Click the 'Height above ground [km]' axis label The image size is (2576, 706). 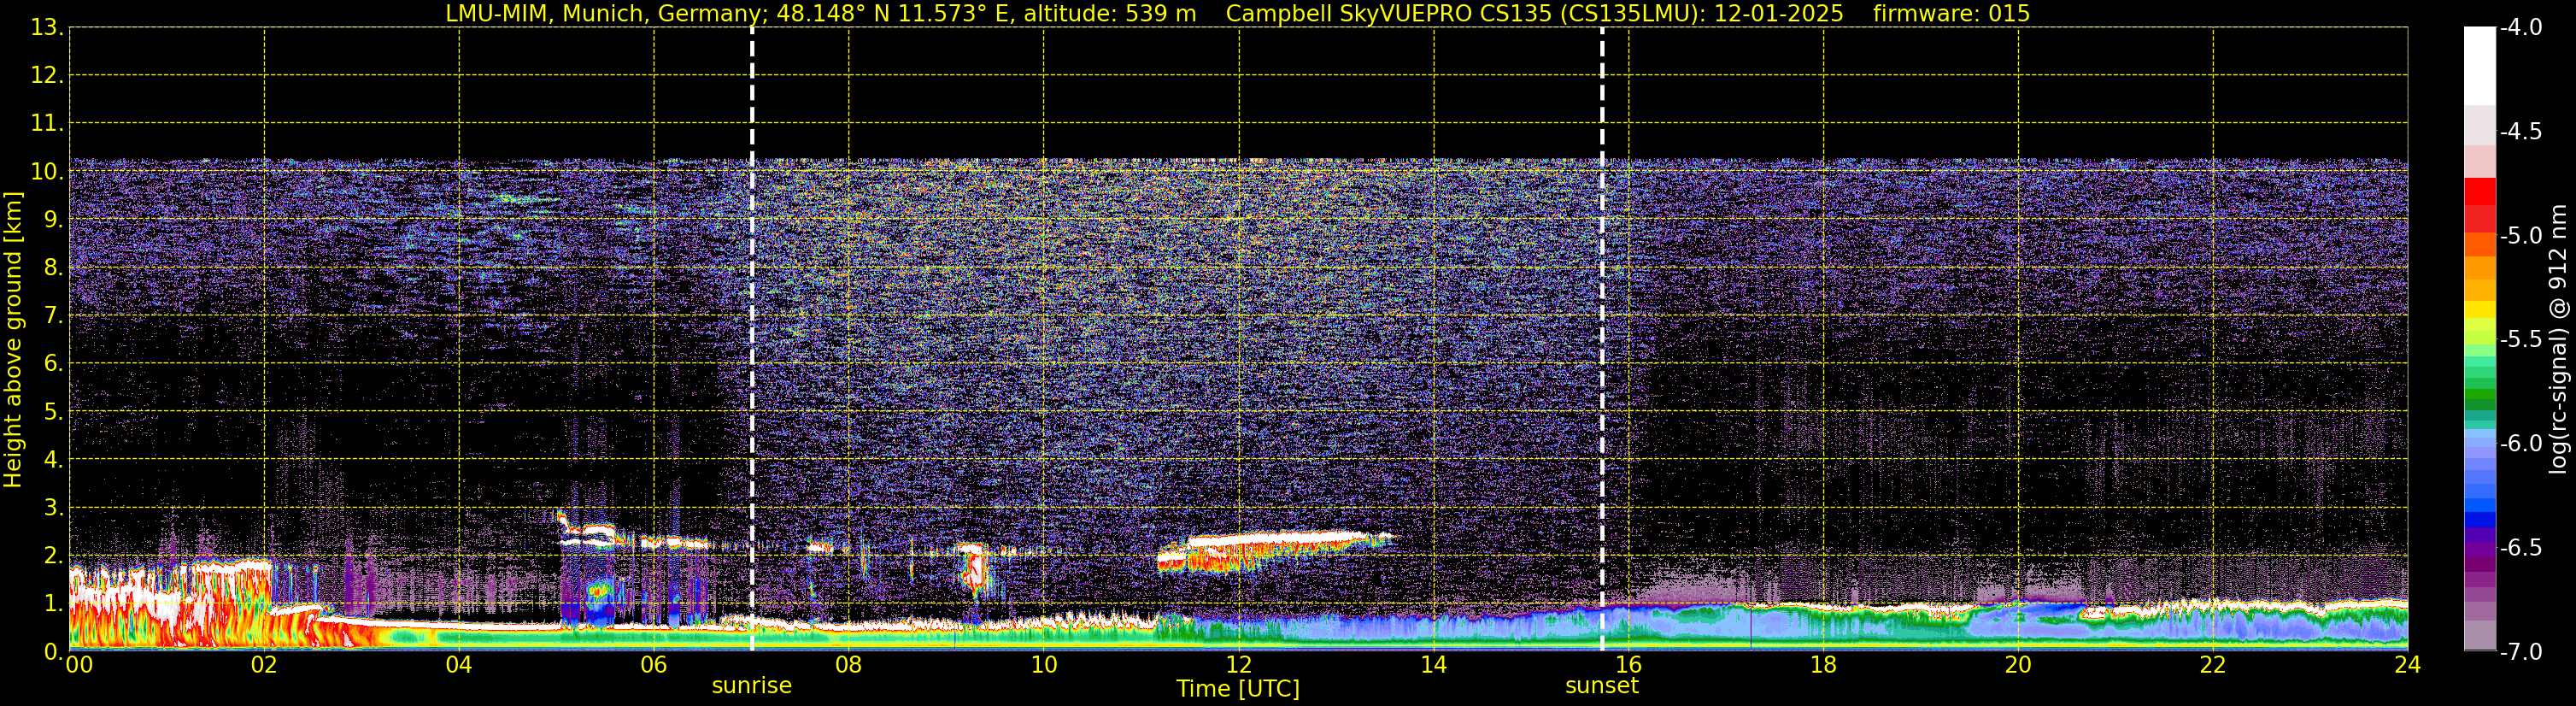[13, 339]
